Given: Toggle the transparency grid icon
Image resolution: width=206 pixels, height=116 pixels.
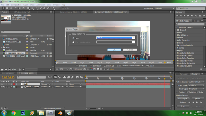Looking at the screenshot, I should point(98,69).
